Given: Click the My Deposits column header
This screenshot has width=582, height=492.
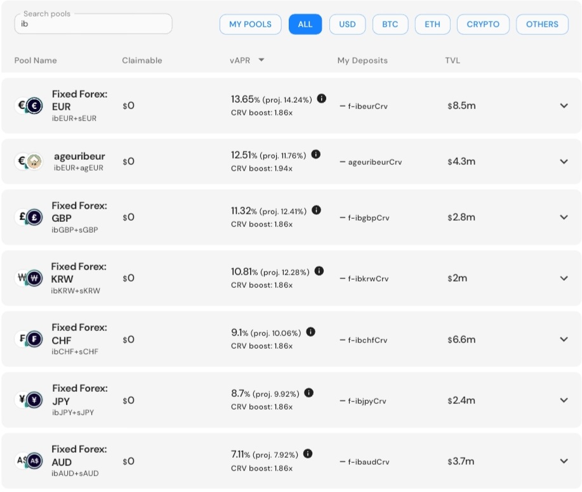Looking at the screenshot, I should [362, 60].
